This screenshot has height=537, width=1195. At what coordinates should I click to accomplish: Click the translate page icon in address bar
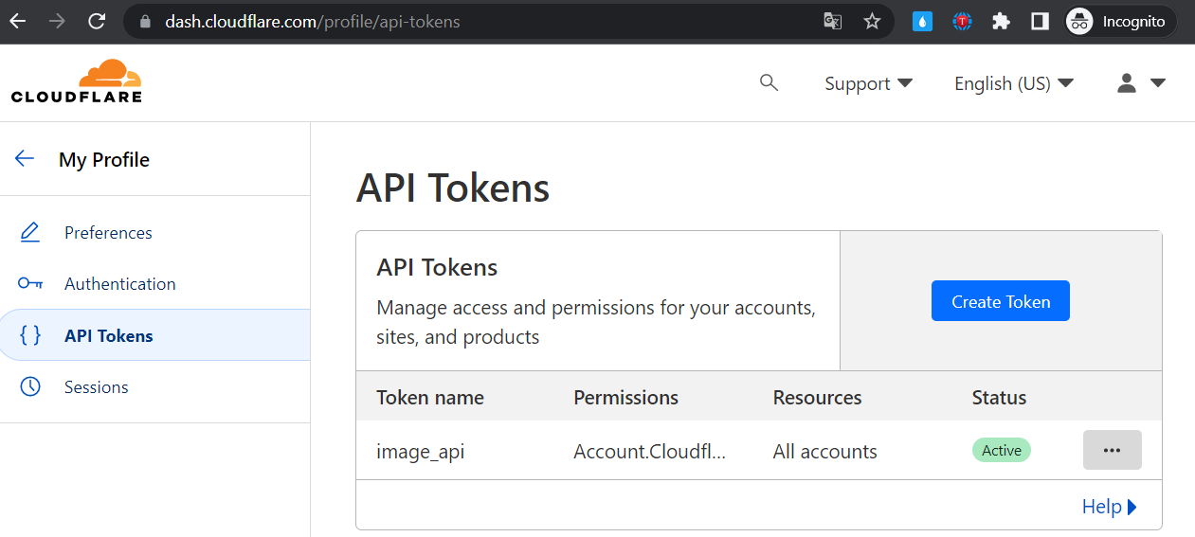click(x=832, y=21)
